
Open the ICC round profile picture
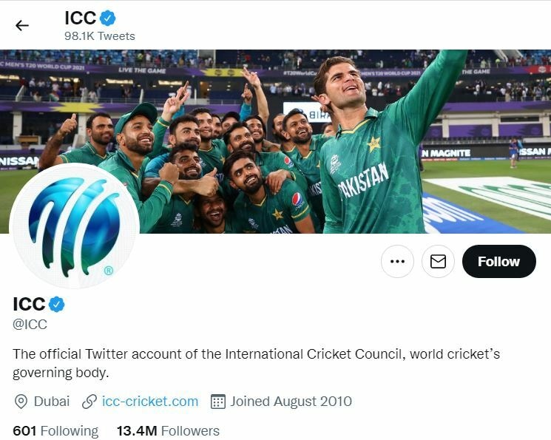click(x=74, y=226)
